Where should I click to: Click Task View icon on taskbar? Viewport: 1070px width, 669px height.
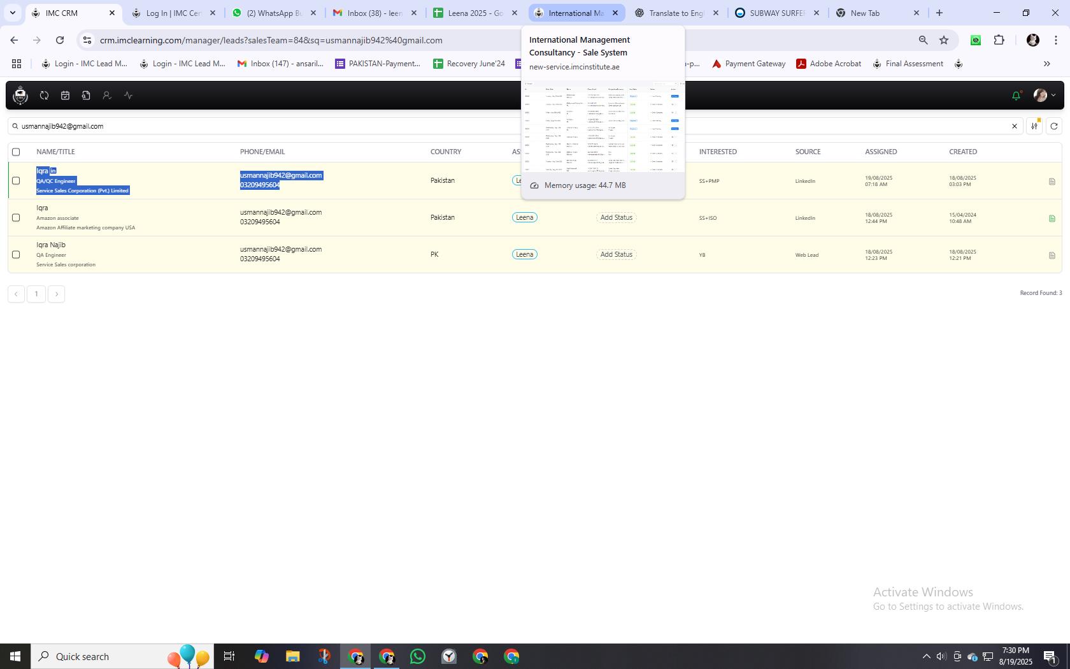click(229, 656)
